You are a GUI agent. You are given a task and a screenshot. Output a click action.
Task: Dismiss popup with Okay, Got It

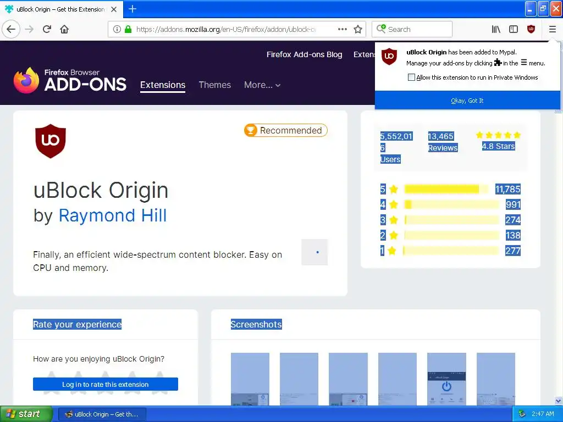click(467, 101)
